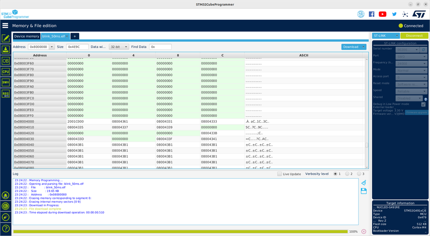This screenshot has height=236, width=430.
Task: Expand the Download button arrow
Action: pos(363,47)
